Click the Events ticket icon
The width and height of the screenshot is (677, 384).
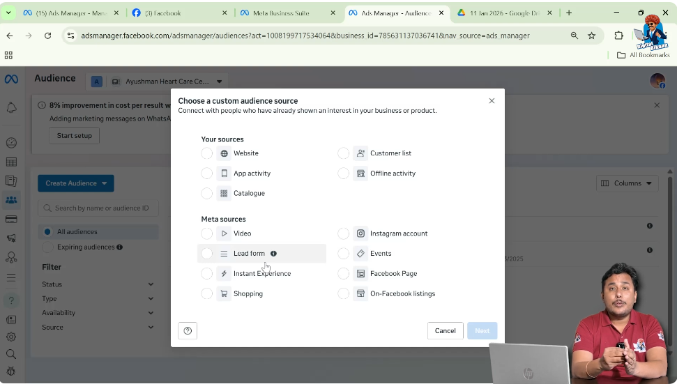point(360,254)
